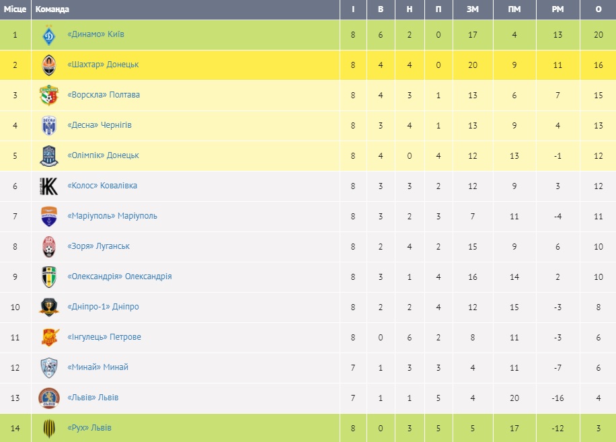Click the Dnipro-1 team logo

click(x=49, y=307)
